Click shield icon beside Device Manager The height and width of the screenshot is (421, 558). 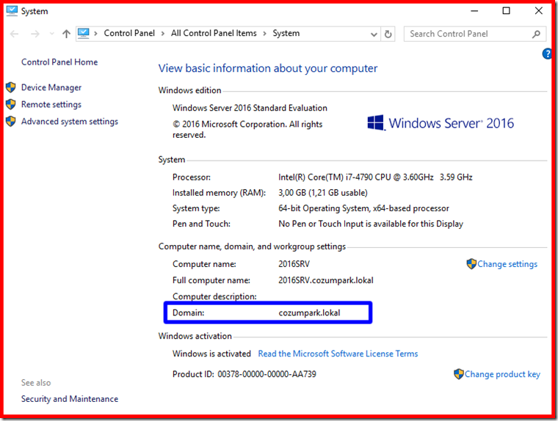click(11, 87)
